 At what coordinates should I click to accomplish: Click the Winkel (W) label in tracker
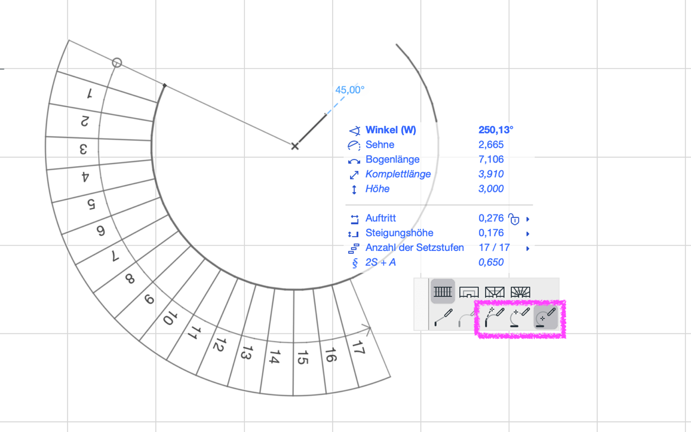[x=391, y=130]
